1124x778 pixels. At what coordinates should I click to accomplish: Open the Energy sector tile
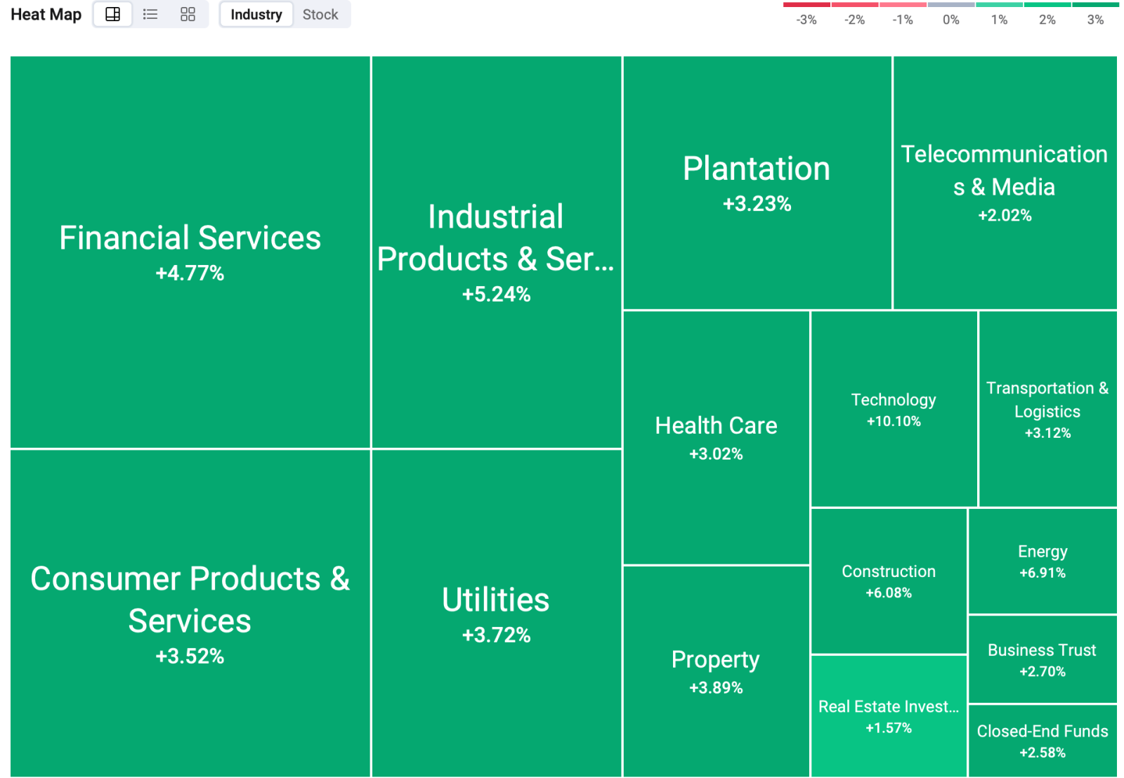click(1043, 561)
